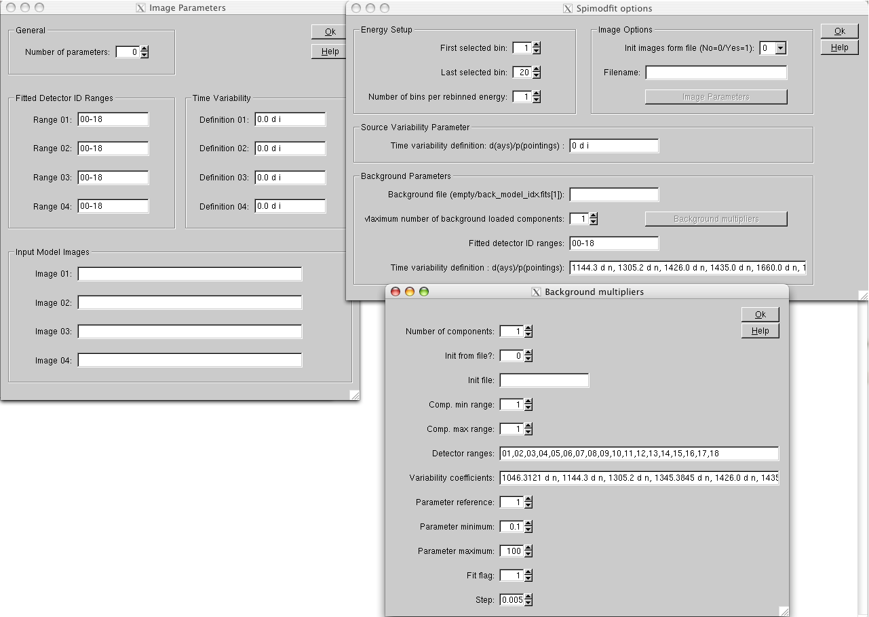This screenshot has height=617, width=869.
Task: Click the Image 01 input field
Action: click(x=190, y=274)
